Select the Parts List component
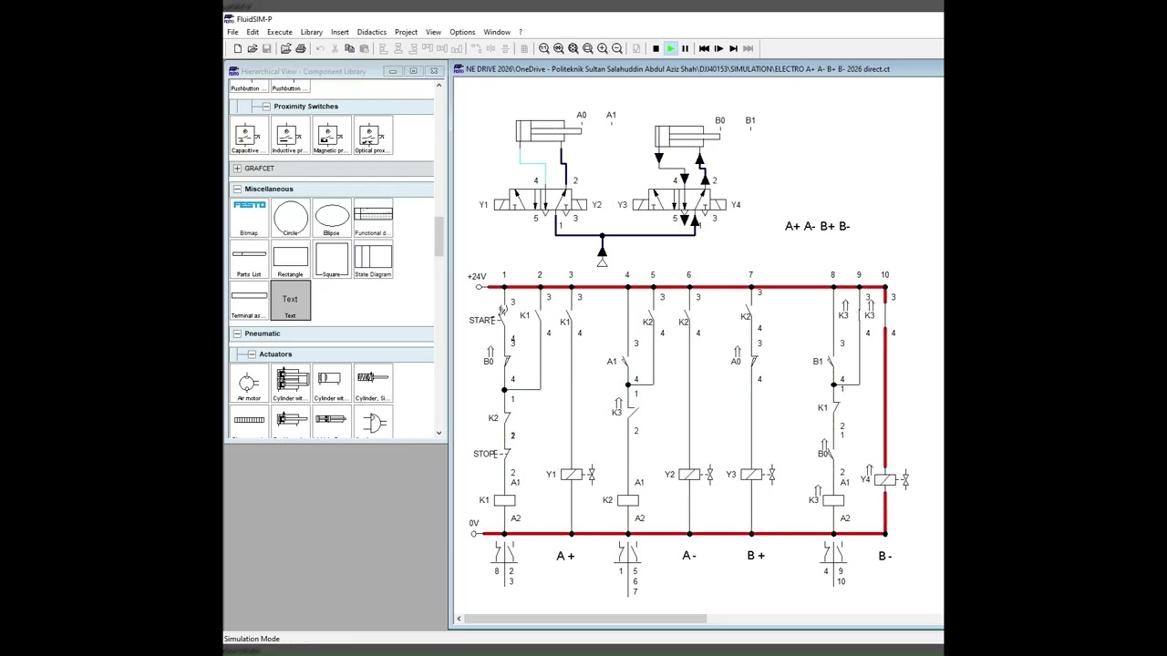This screenshot has width=1167, height=656. (x=249, y=260)
